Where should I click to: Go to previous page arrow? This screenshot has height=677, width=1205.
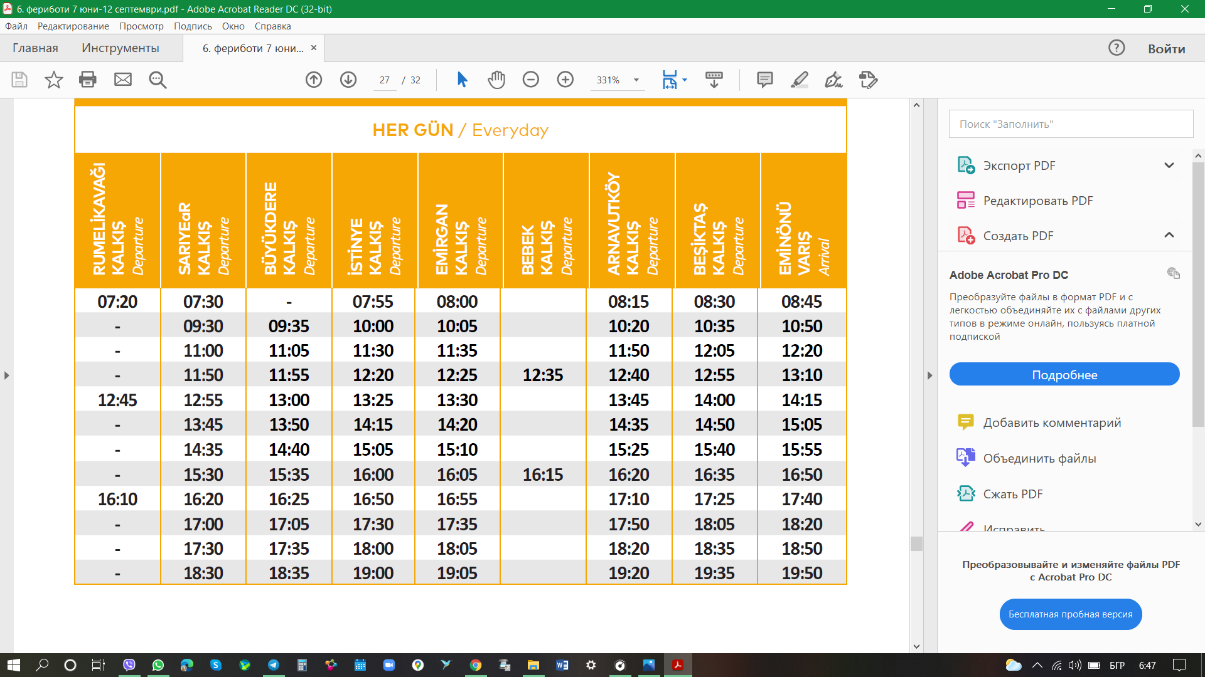pos(314,80)
